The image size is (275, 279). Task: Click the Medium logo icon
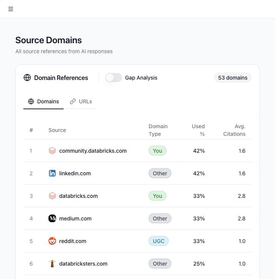coord(52,218)
